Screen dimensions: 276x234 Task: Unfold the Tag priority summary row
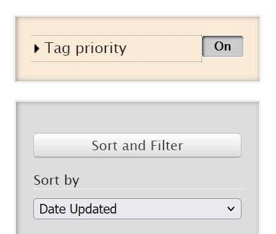coord(116,49)
